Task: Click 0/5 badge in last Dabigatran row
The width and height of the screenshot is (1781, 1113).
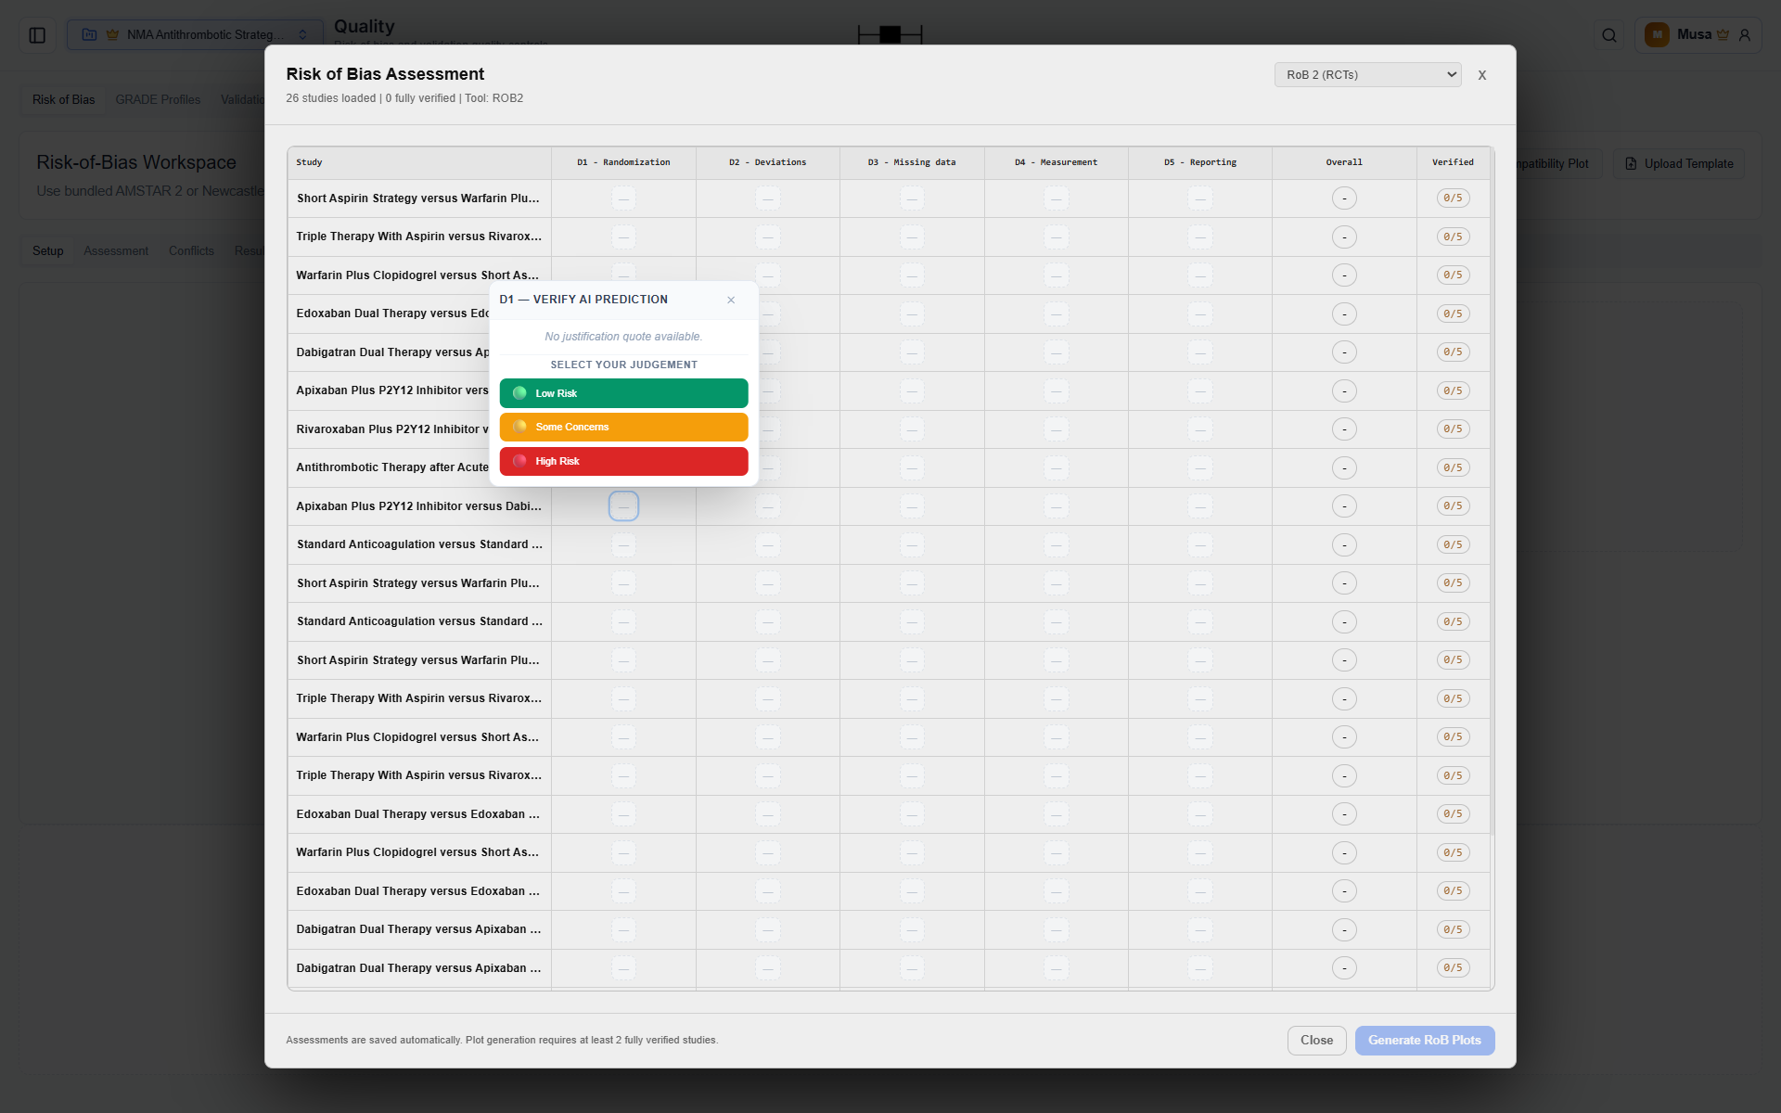Action: click(1453, 968)
